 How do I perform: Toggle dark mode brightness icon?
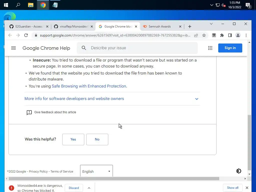point(239,171)
